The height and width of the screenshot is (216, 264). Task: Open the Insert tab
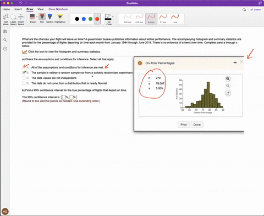coord(18,9)
